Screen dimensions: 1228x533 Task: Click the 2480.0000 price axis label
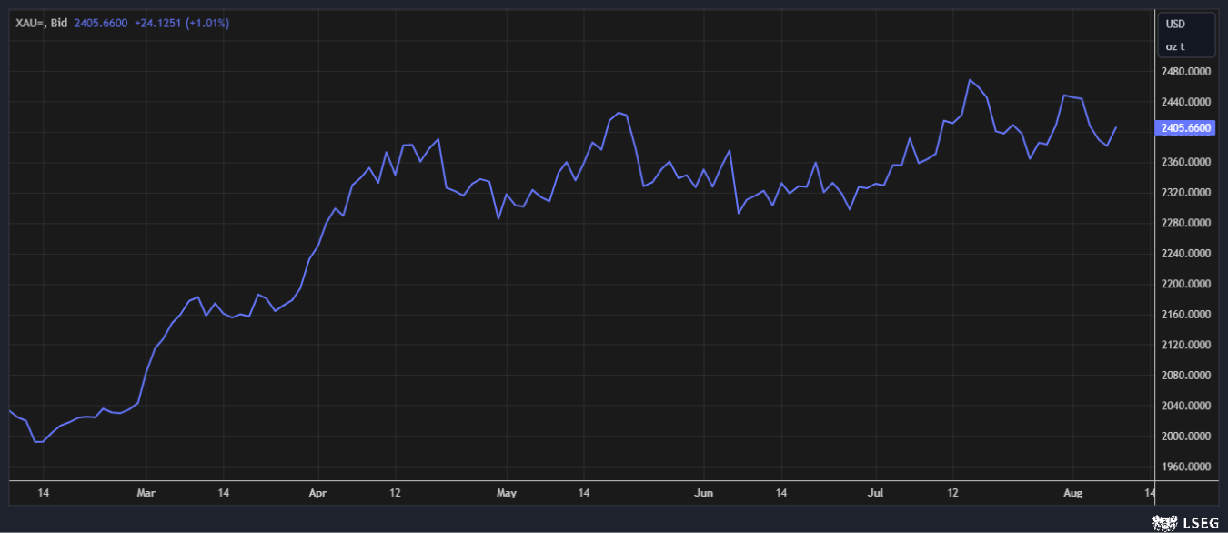(1186, 71)
